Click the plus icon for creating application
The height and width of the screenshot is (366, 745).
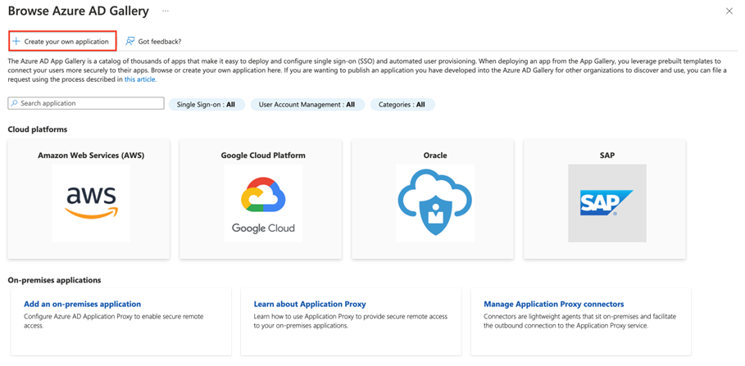[x=16, y=41]
